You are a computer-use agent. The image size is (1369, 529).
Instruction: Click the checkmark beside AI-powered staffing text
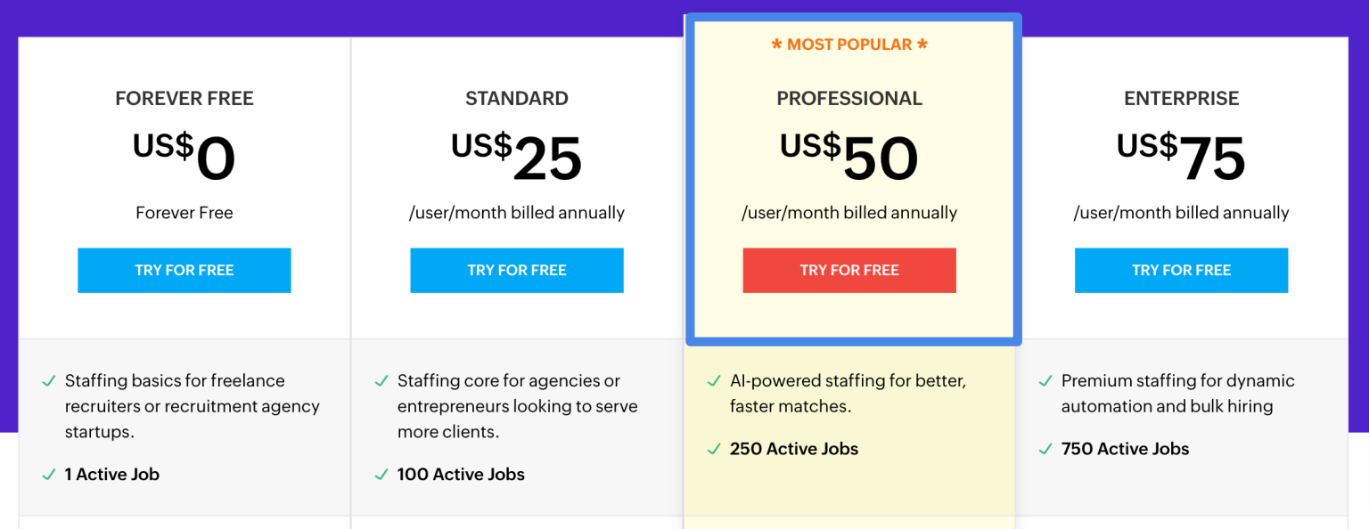[x=713, y=381]
